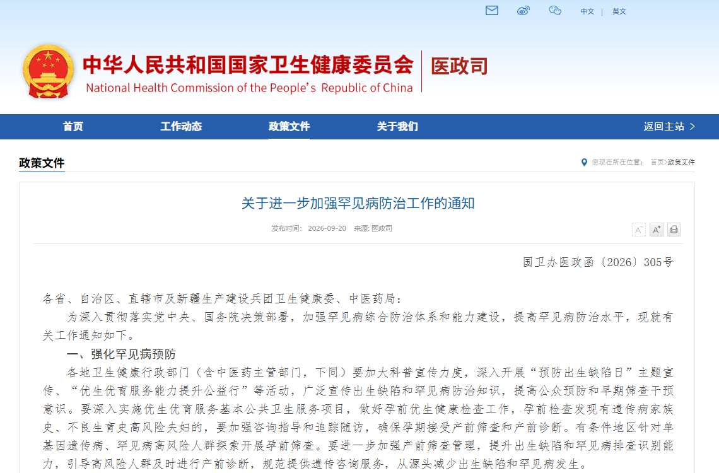Open 工作动态 navigation item
The image size is (719, 473).
coord(181,127)
